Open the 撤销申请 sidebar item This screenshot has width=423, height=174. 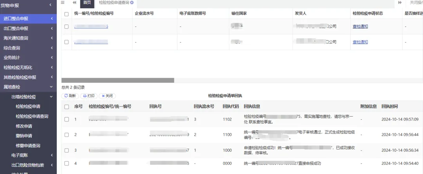pos(24,136)
